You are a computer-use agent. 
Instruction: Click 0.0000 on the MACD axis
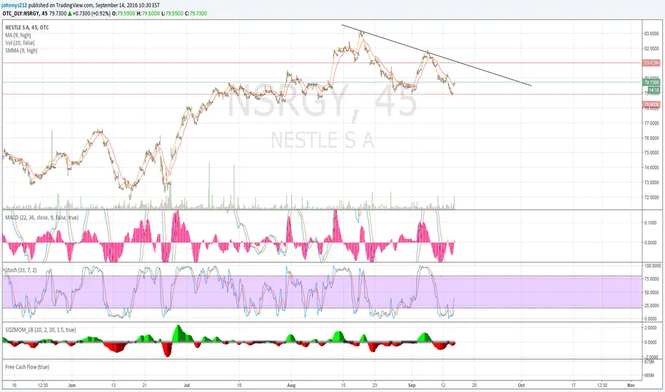(x=650, y=243)
